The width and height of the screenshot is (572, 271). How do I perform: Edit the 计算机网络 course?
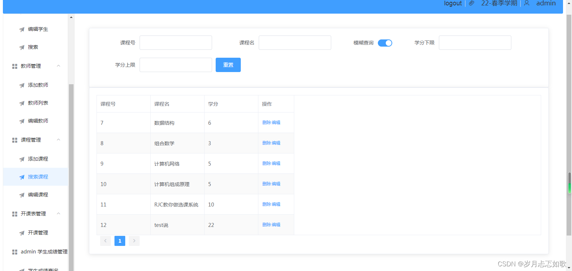click(x=276, y=163)
